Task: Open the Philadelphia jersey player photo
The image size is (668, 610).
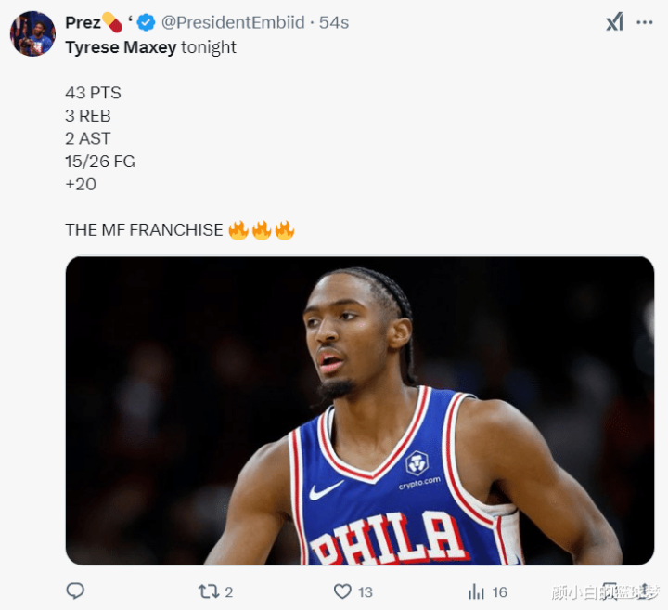Action: (x=360, y=411)
